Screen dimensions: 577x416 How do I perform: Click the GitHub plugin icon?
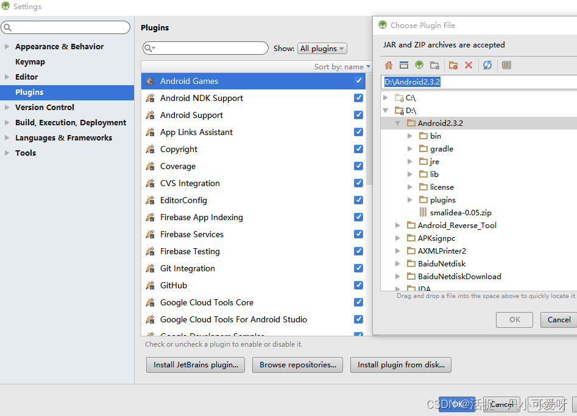pos(150,285)
